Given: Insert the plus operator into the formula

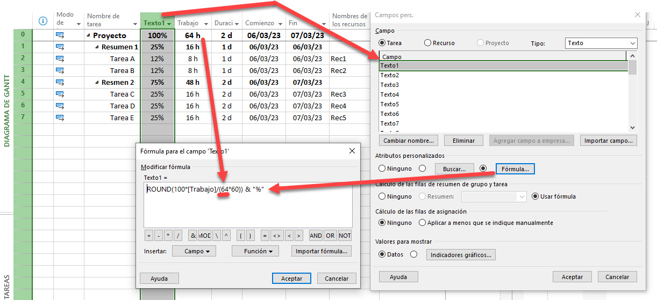Looking at the screenshot, I should [149, 236].
